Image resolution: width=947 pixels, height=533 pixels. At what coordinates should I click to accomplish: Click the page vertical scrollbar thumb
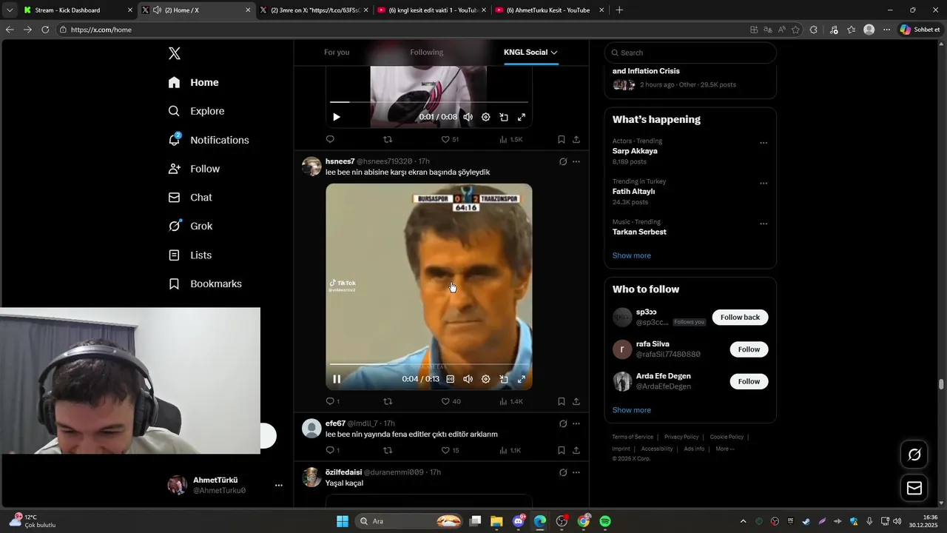(x=942, y=383)
